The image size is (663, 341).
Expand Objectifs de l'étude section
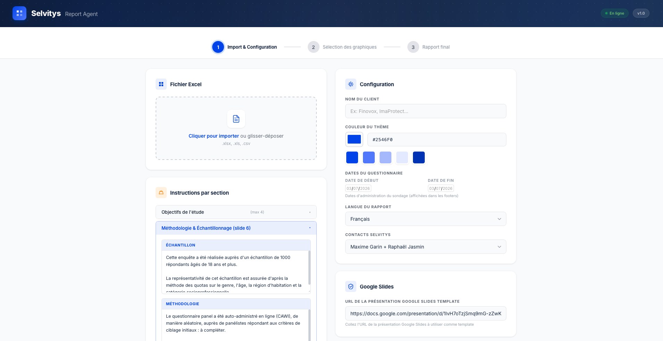236,212
